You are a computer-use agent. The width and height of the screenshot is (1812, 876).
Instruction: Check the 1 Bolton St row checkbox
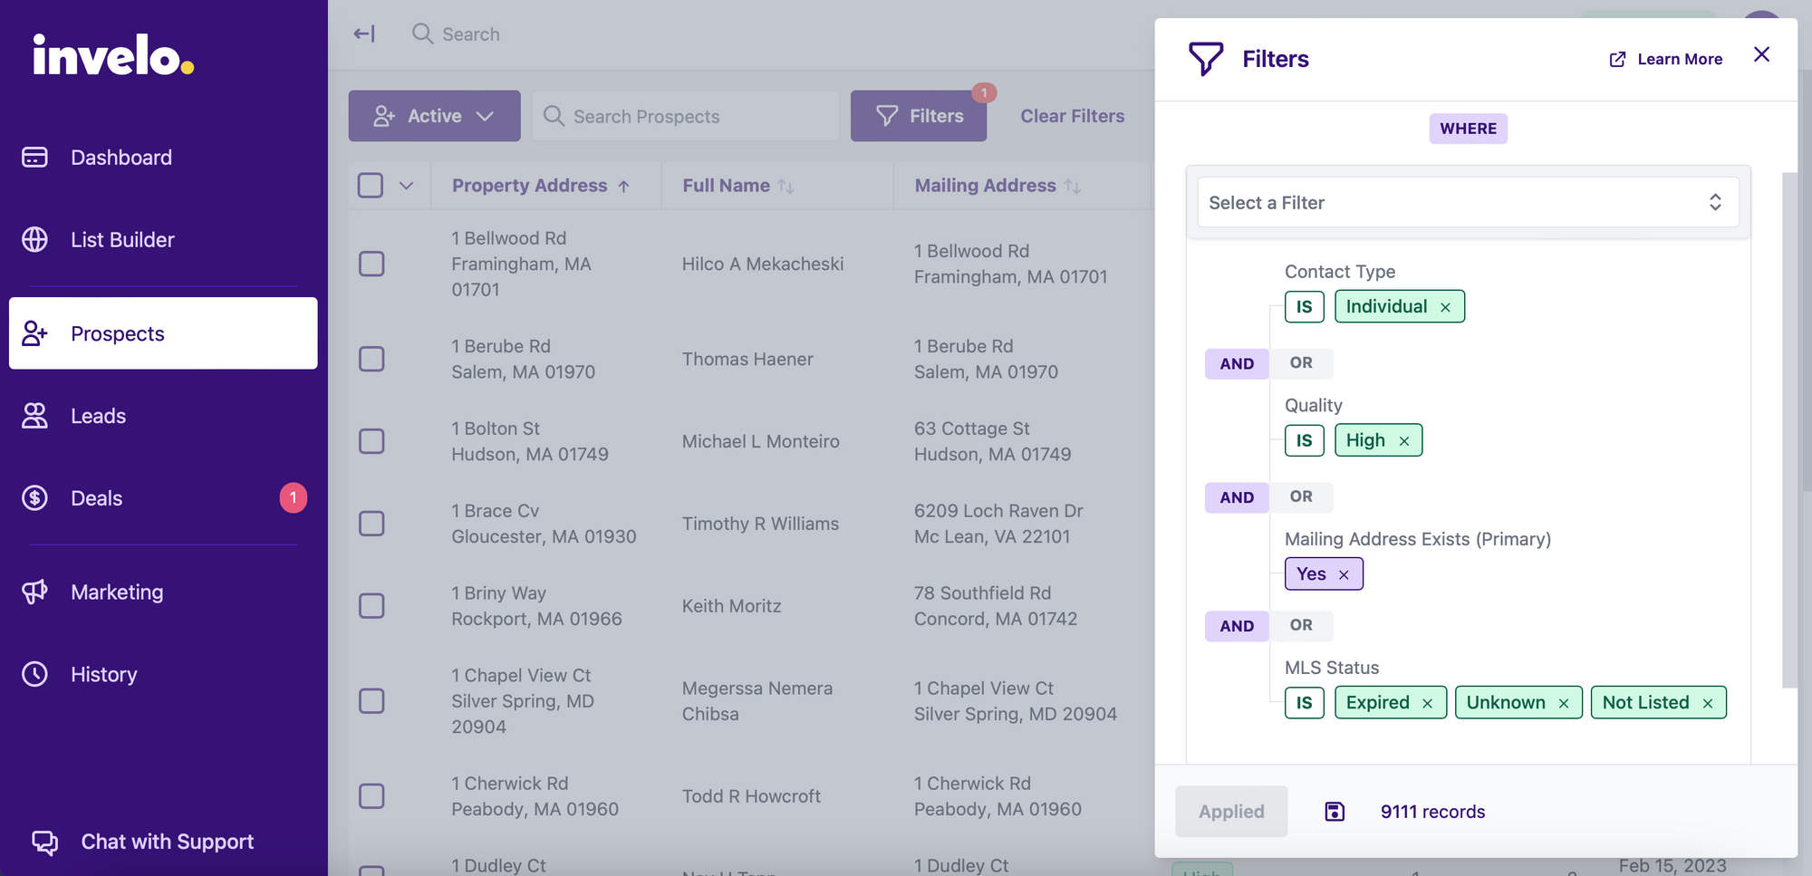tap(371, 441)
